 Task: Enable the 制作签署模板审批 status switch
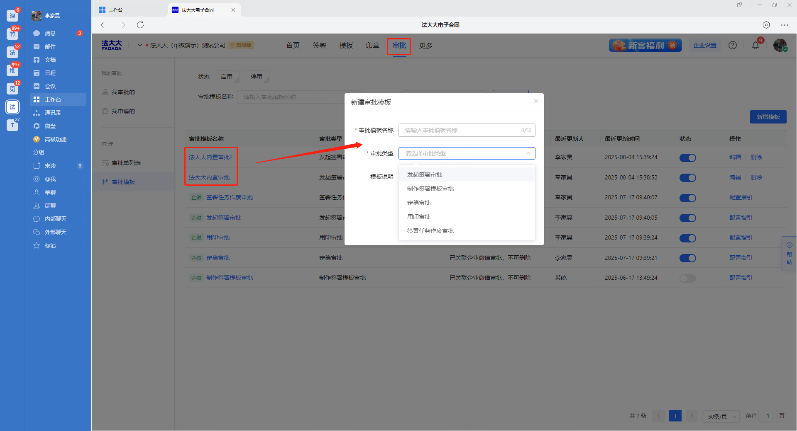[x=688, y=278]
